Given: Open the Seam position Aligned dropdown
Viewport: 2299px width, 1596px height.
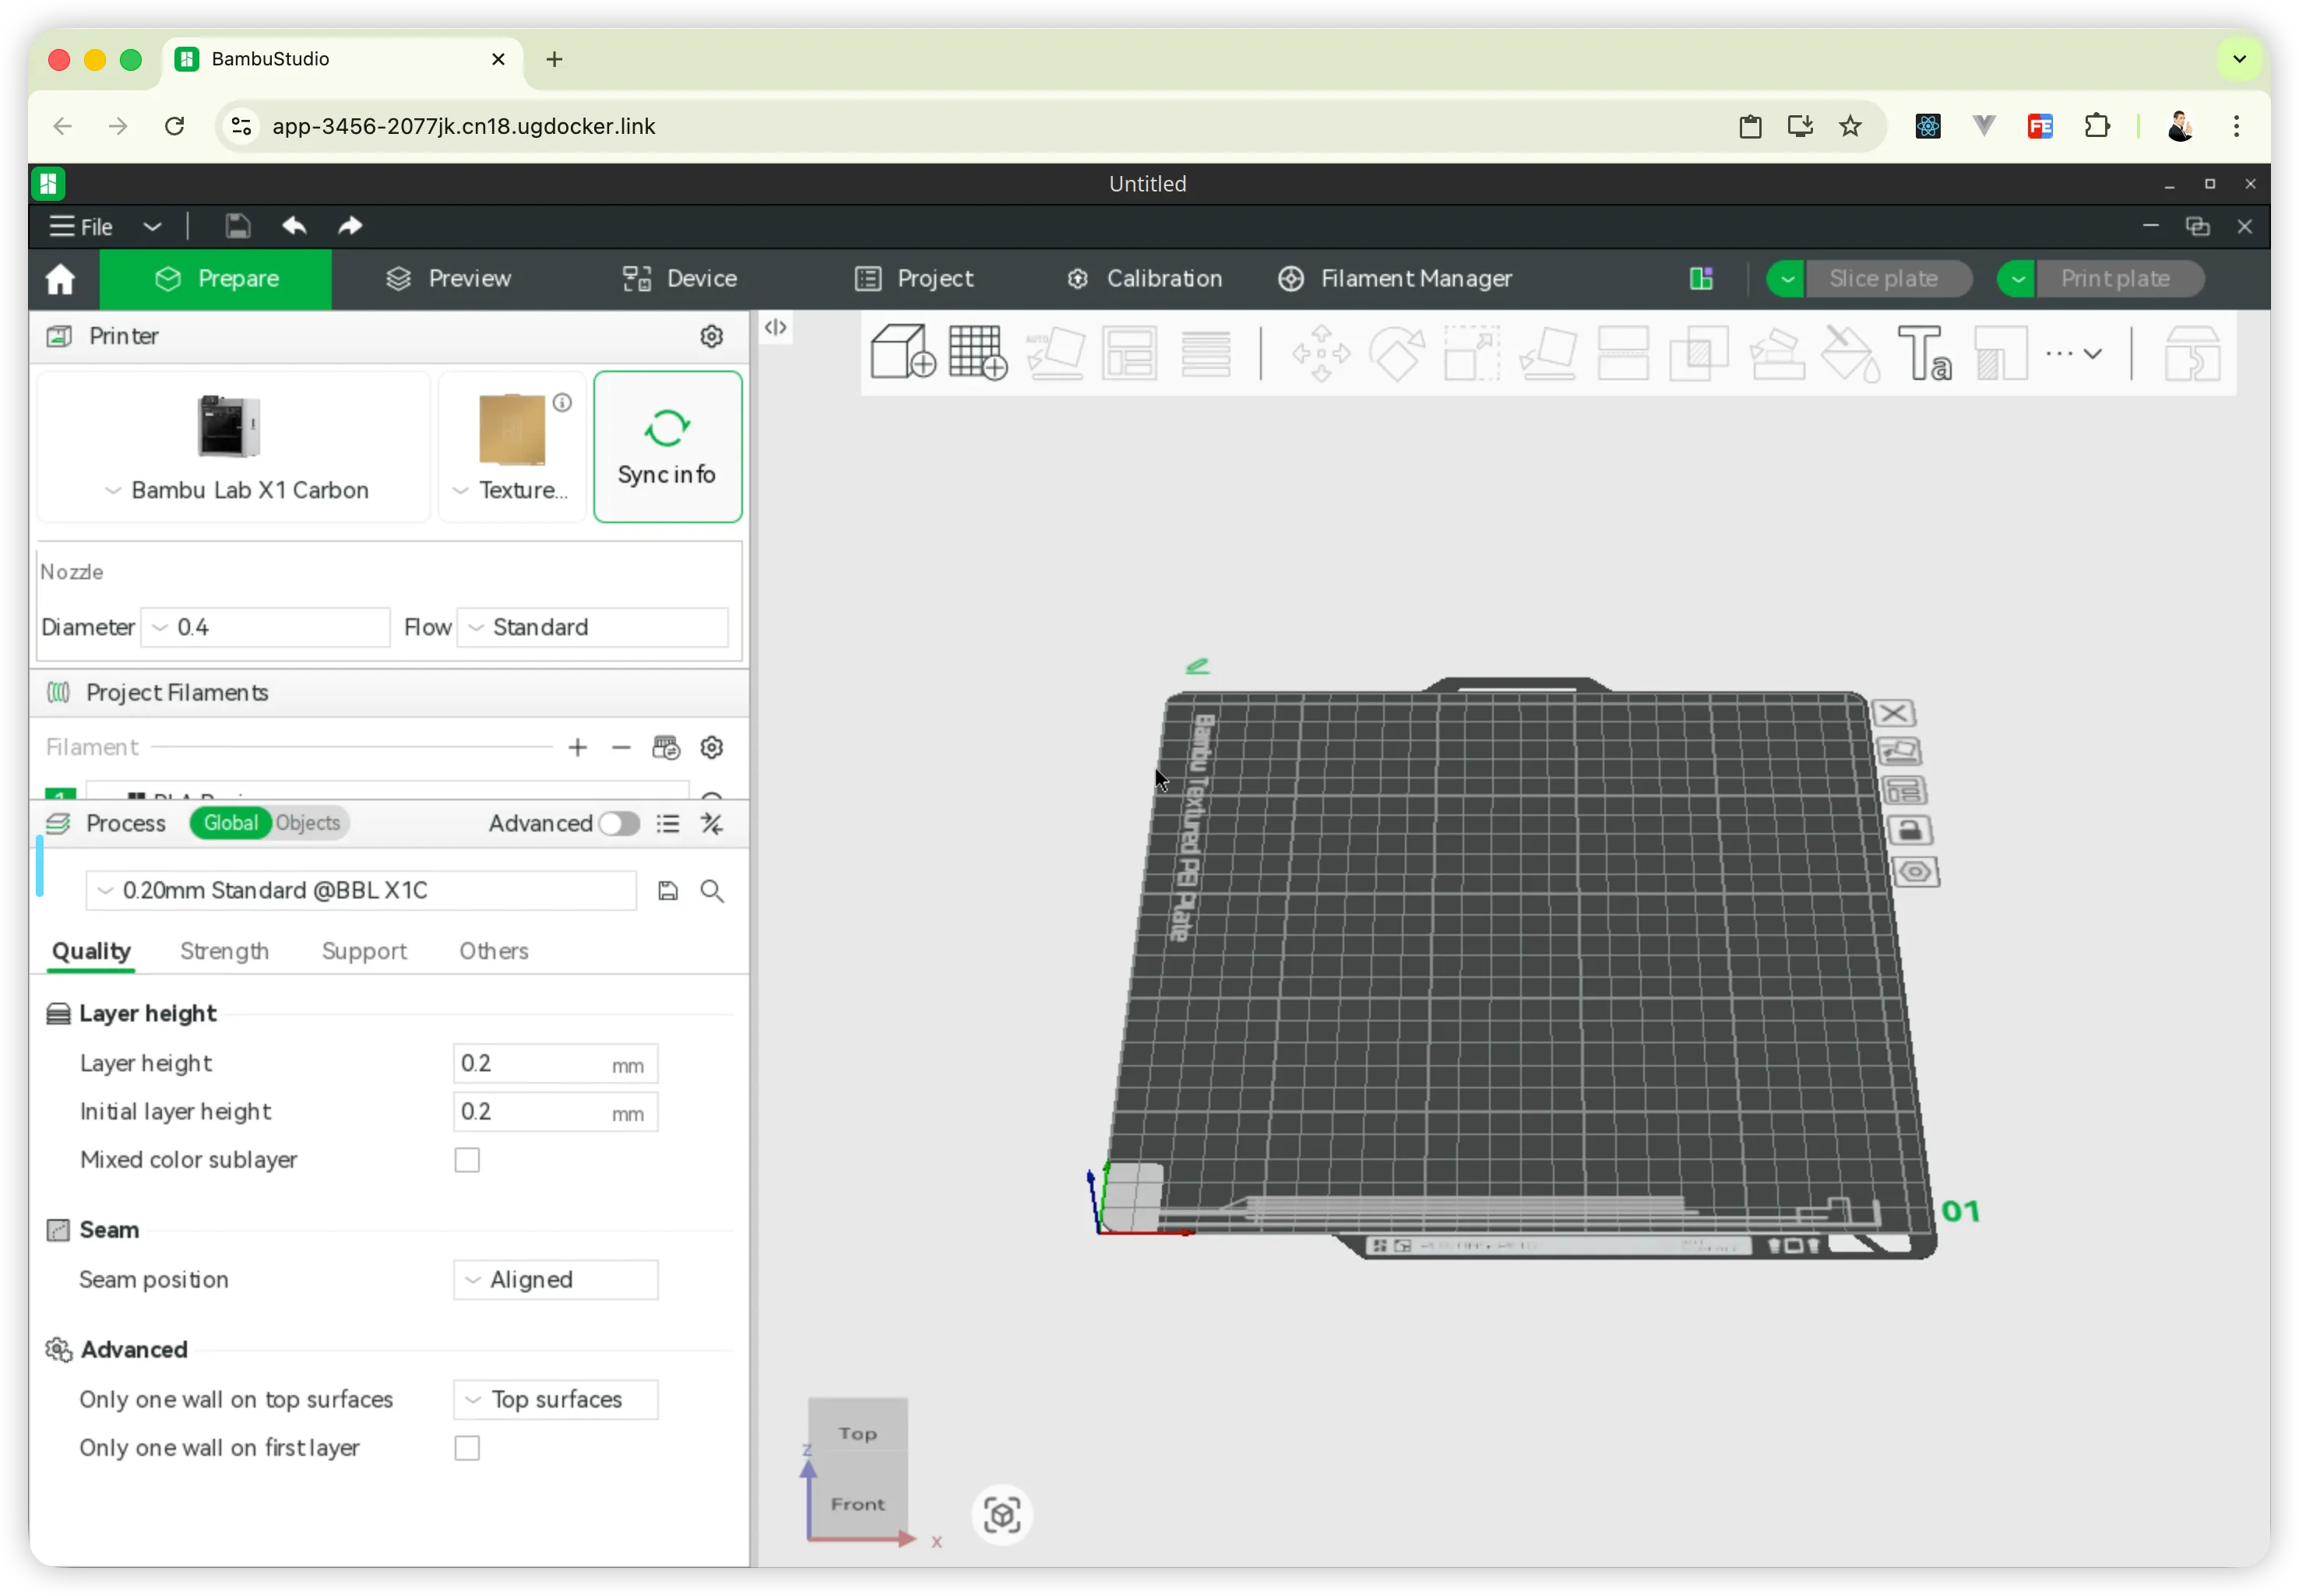Looking at the screenshot, I should coord(555,1279).
